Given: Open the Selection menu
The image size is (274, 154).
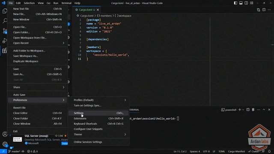Looking at the screenshot, I should tap(29, 3).
